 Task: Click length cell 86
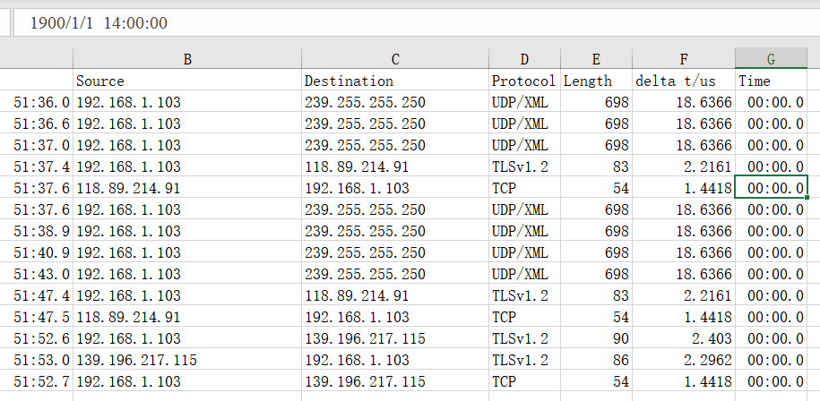pyautogui.click(x=596, y=360)
